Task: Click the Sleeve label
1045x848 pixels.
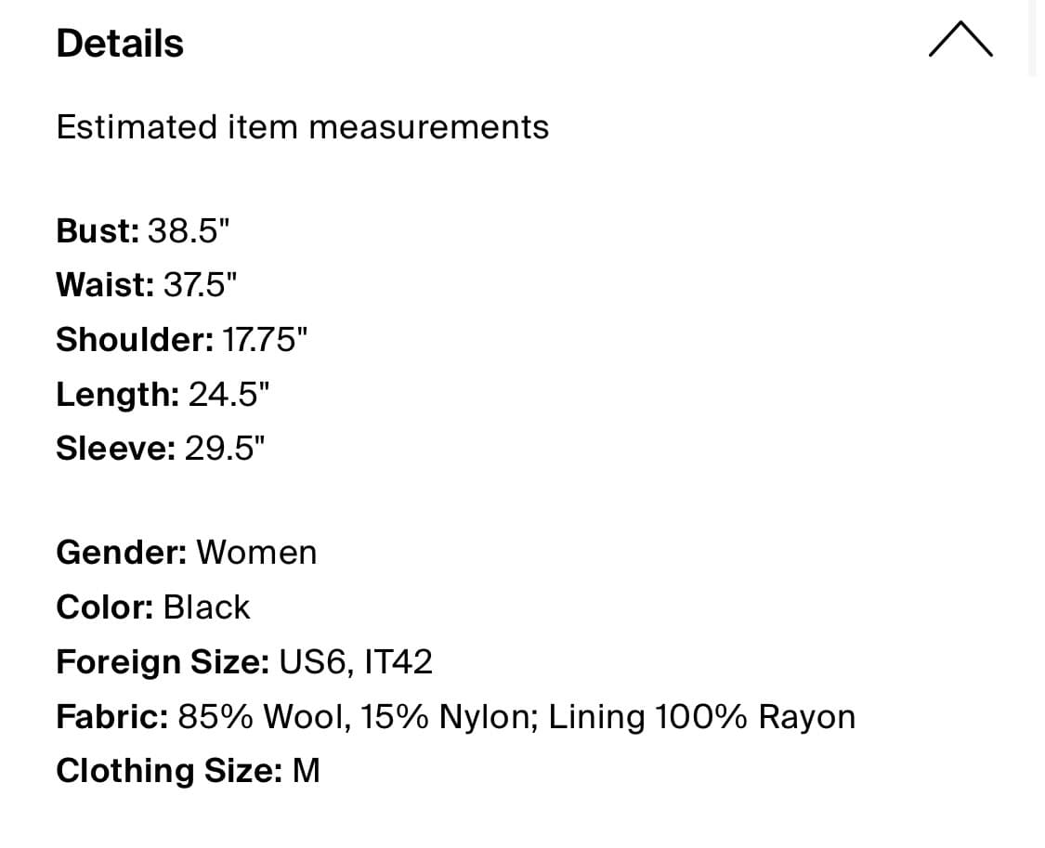Action: tap(116, 449)
